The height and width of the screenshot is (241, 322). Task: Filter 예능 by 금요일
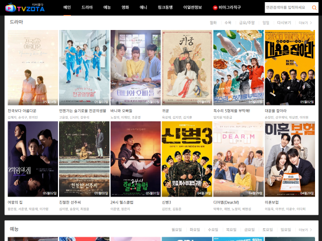pos(250,230)
